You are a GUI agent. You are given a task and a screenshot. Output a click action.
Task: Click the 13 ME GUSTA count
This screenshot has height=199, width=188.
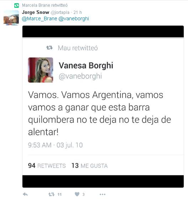click(x=90, y=166)
